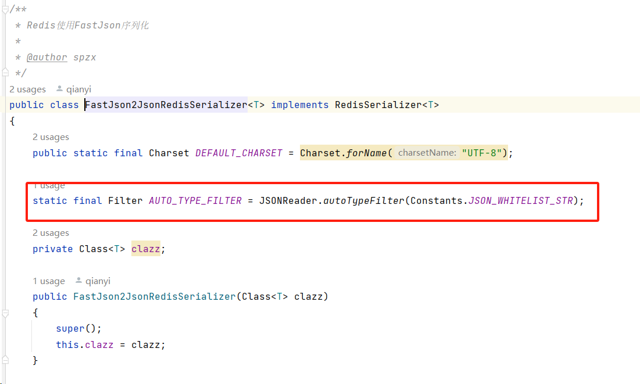Click the FastJson2JsonRedisSerializer constructor name
The width and height of the screenshot is (640, 384).
155,297
